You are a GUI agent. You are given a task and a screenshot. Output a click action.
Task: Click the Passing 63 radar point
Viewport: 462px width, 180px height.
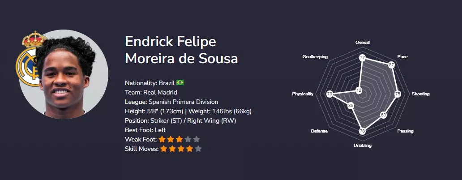tap(383, 115)
